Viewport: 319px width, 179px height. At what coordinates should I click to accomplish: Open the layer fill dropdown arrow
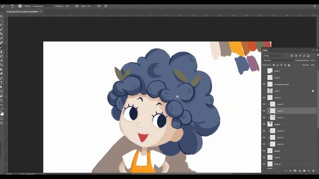click(x=318, y=65)
